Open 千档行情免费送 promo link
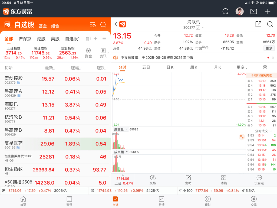 pyautogui.click(x=262, y=75)
